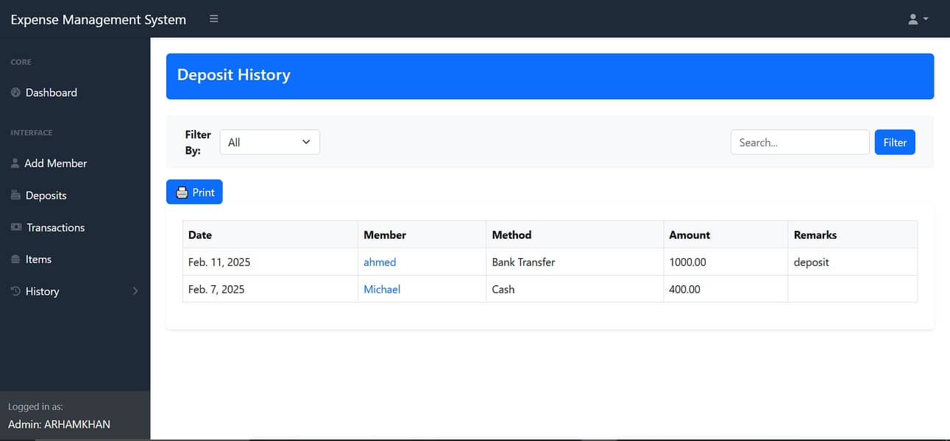Screen dimensions: 950x441
Task: Click the Remarks column header
Action: (853, 235)
